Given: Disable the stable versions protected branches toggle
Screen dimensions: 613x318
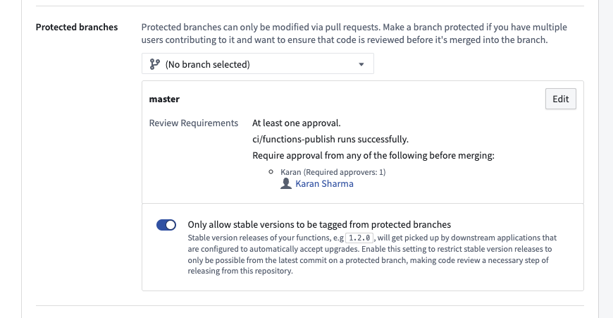Looking at the screenshot, I should click(x=166, y=225).
